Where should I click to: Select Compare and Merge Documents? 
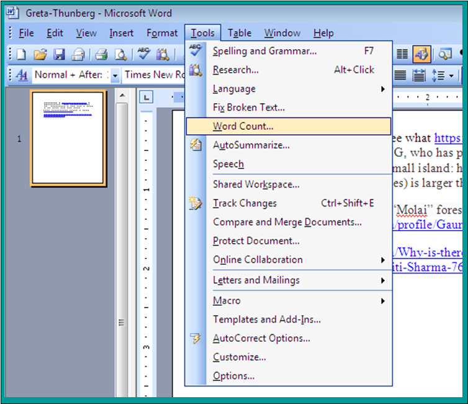click(289, 222)
